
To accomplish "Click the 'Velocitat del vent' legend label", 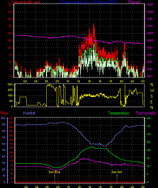I will [26, 2].
